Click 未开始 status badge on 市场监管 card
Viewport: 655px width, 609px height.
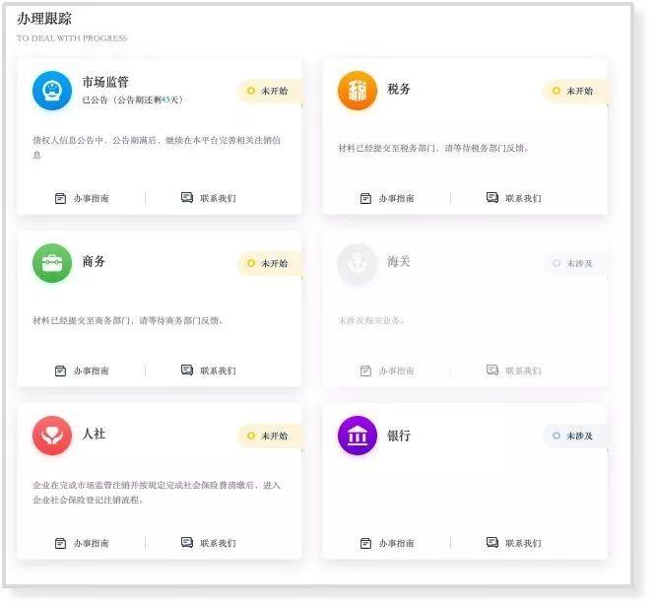[270, 91]
